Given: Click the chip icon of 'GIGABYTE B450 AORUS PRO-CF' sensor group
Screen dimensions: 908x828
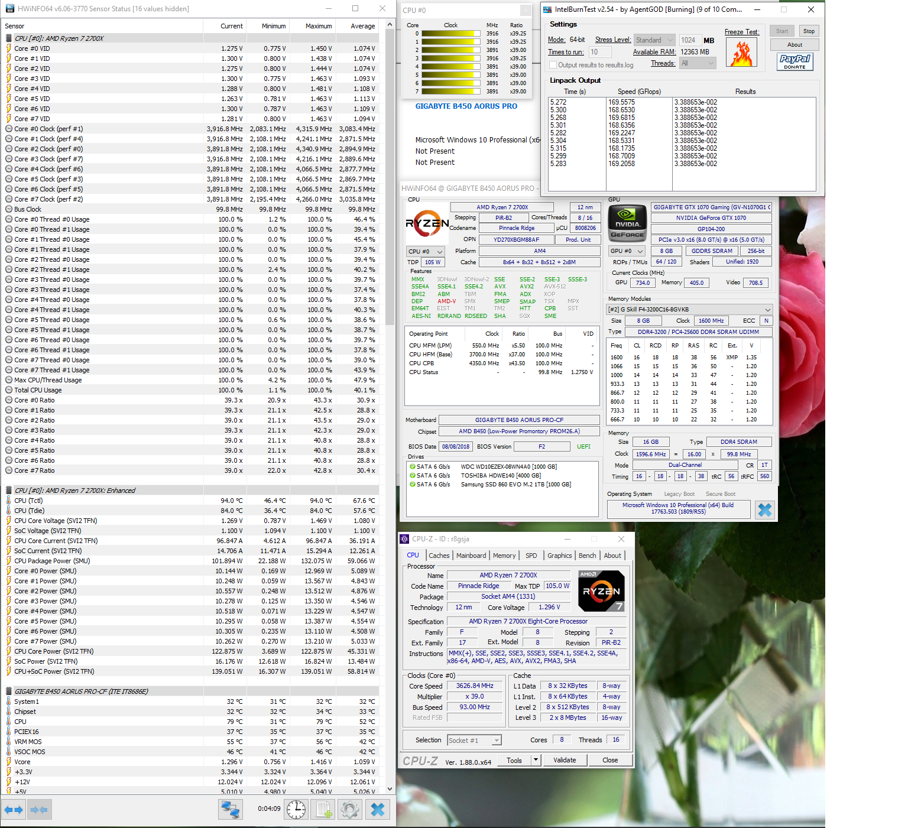Looking at the screenshot, I should tap(9, 691).
